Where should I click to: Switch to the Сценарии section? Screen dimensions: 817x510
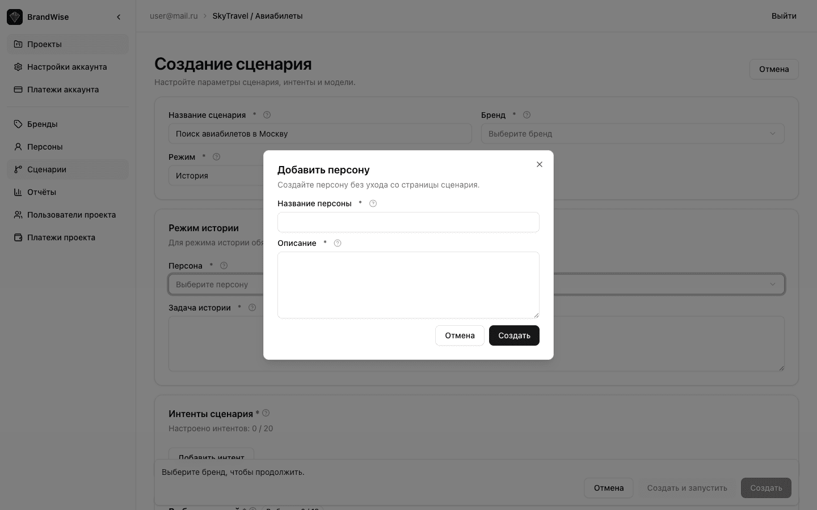coord(47,169)
